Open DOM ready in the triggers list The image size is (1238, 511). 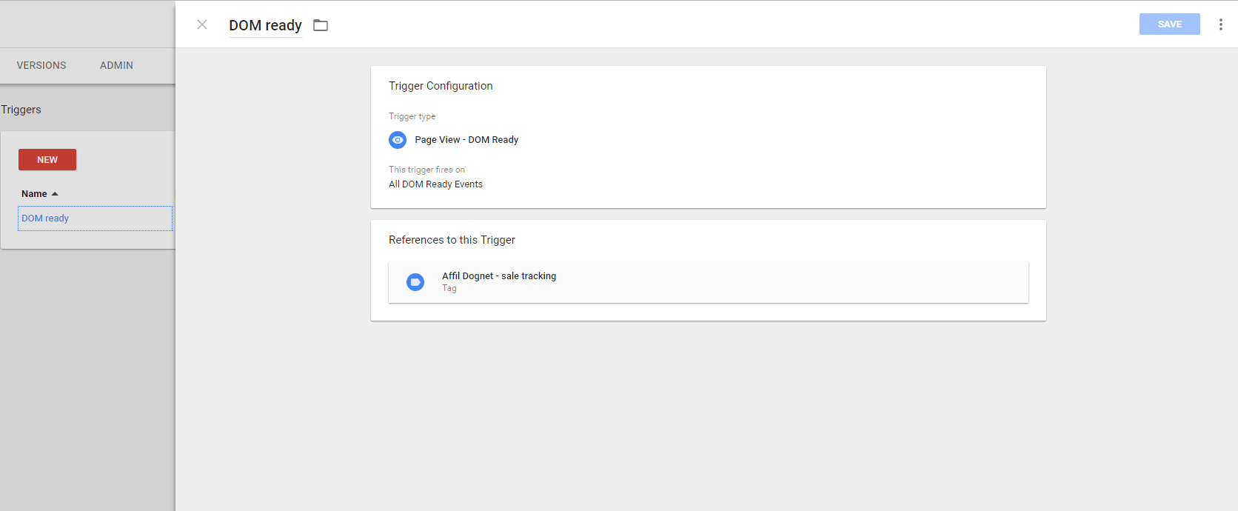click(45, 218)
